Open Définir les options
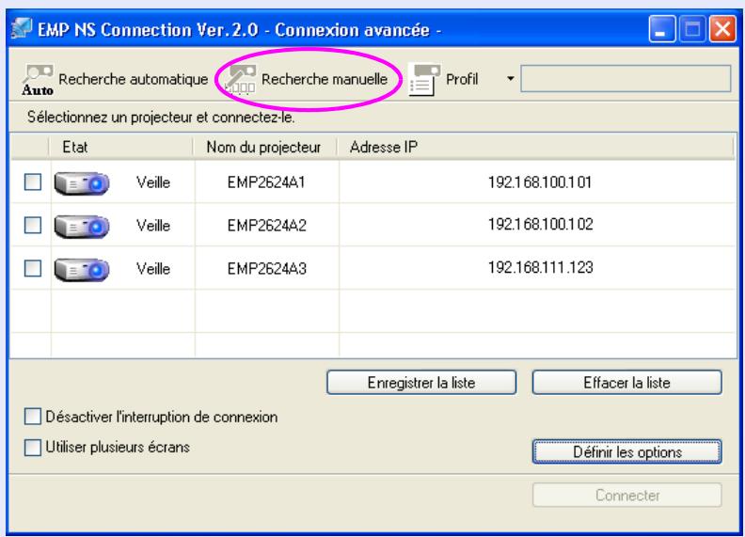The height and width of the screenshot is (537, 745). 626,451
